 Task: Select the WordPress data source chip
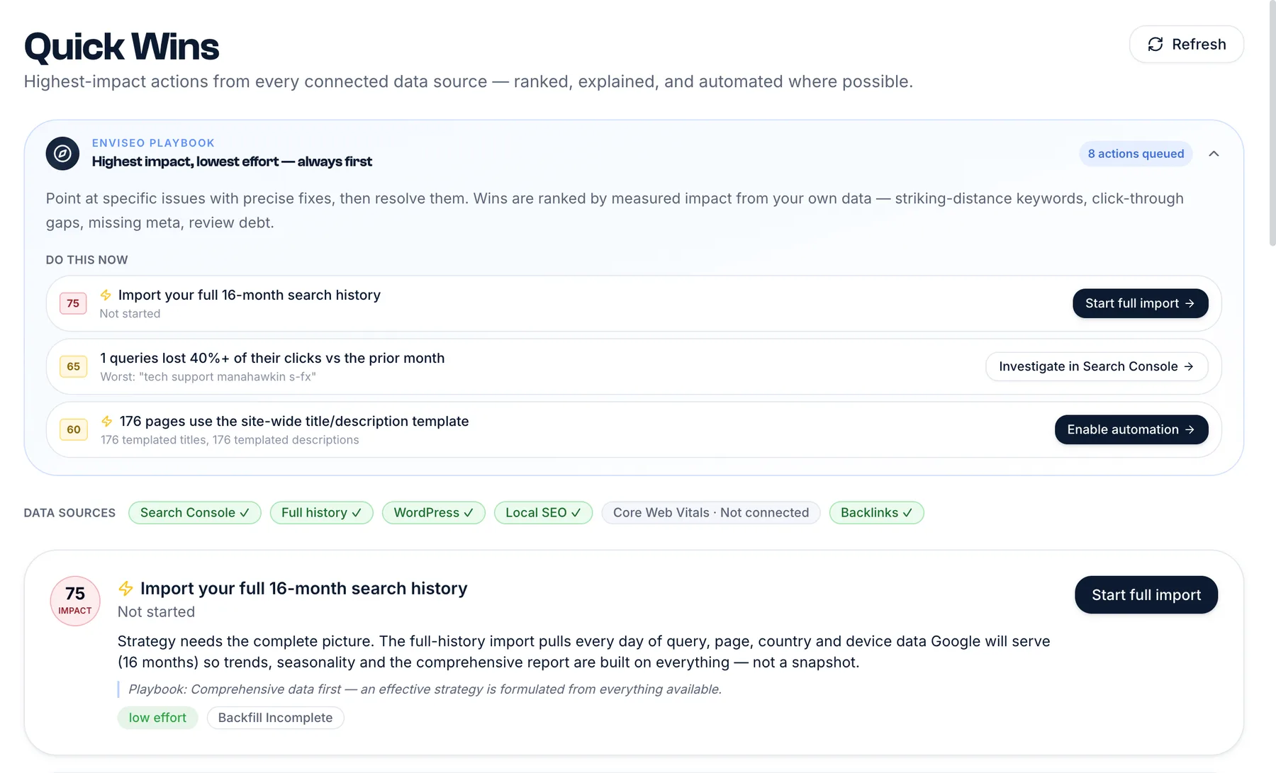[434, 512]
